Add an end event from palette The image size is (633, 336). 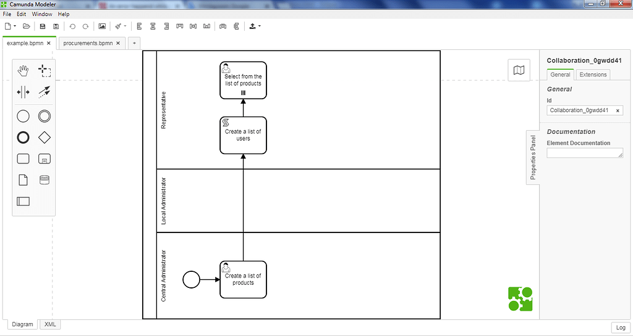click(x=23, y=137)
